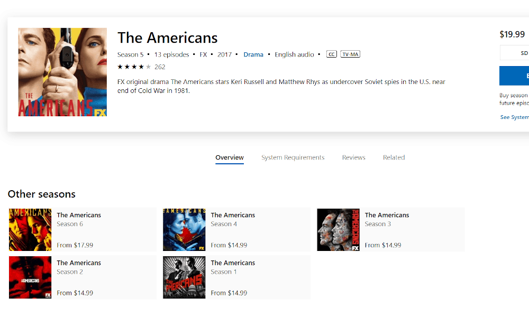The image size is (529, 317).
Task: Open the See System requirements link
Action: 515,117
